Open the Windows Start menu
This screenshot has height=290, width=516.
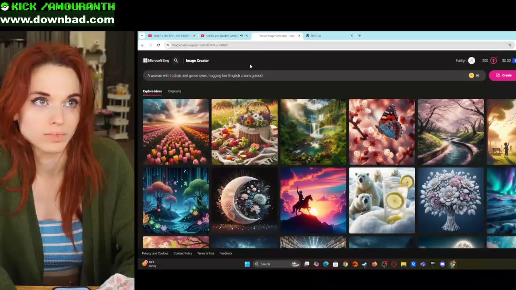pyautogui.click(x=247, y=264)
